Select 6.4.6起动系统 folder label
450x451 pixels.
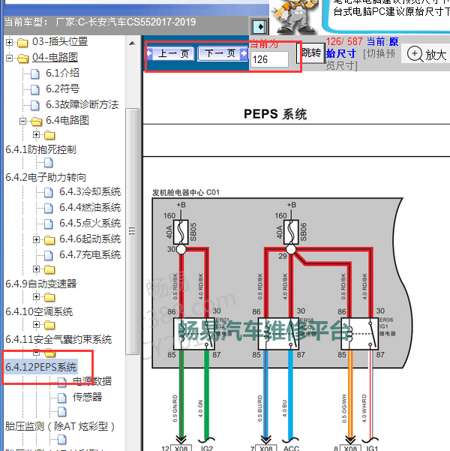click(x=90, y=239)
